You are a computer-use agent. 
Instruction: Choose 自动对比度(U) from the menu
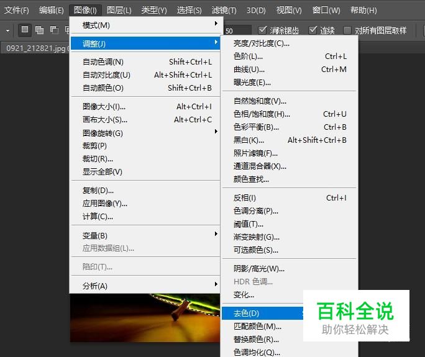click(145, 75)
